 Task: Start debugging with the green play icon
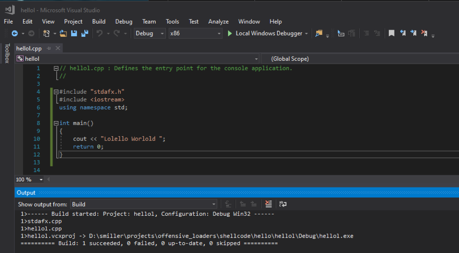tap(230, 33)
